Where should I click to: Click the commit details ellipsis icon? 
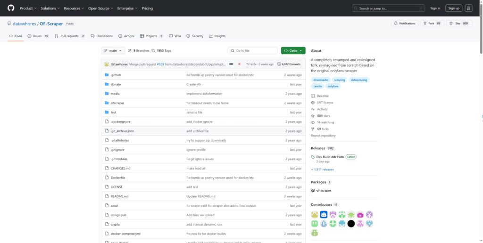(x=231, y=64)
